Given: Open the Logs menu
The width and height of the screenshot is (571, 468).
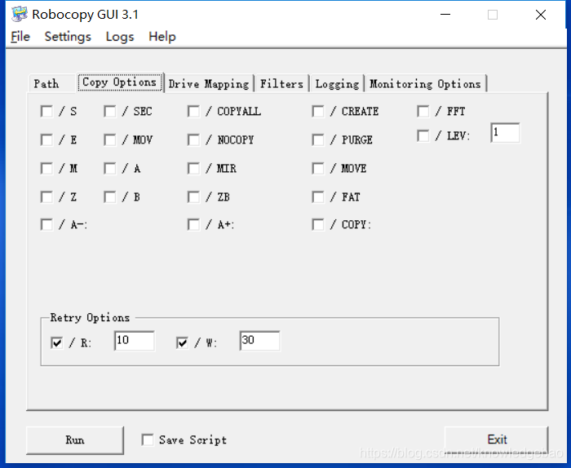Looking at the screenshot, I should pyautogui.click(x=120, y=37).
